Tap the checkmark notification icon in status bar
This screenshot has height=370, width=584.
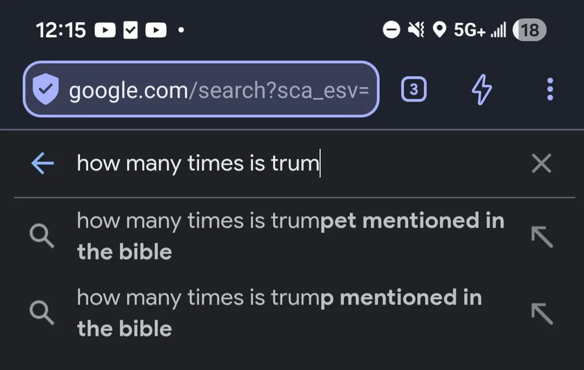click(x=130, y=30)
